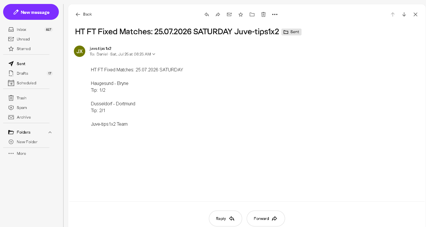426x227 pixels.
Task: Click the Inbox count badge 827
Action: (x=49, y=29)
